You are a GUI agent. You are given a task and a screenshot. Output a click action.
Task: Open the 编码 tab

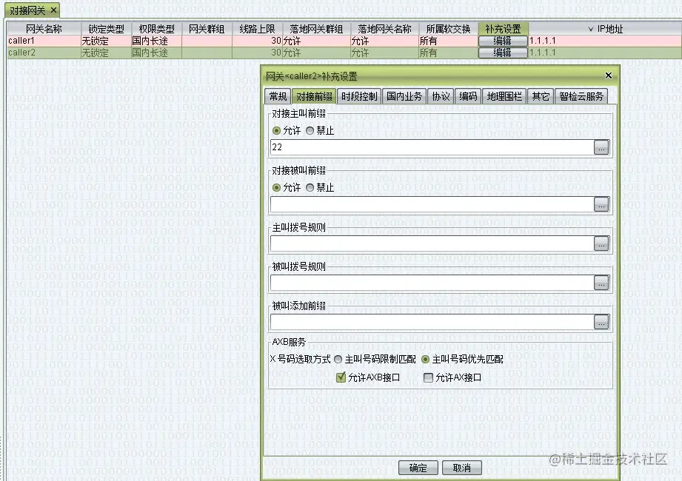point(468,96)
